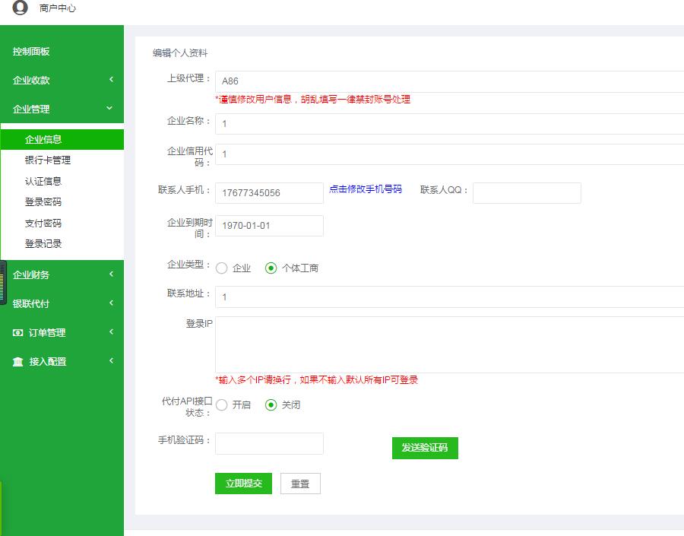This screenshot has width=684, height=536.
Task: Focus the 手机验证码 input field
Action: click(x=269, y=444)
